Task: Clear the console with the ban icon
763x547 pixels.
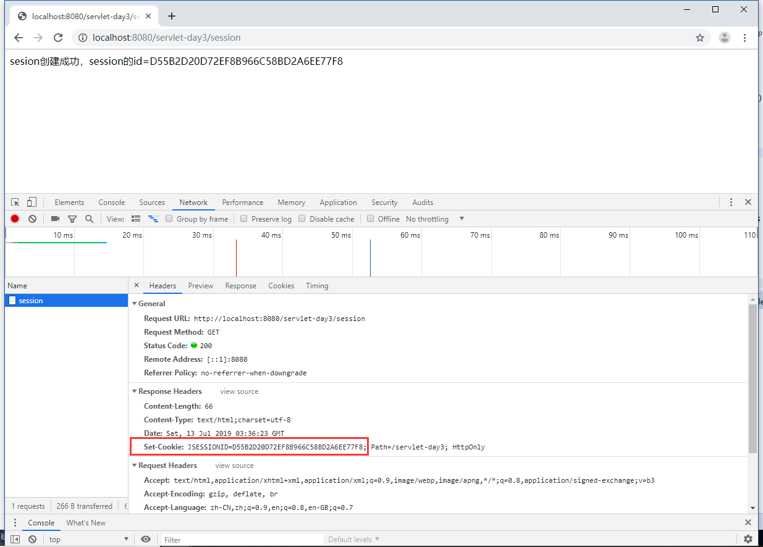Action: (x=32, y=539)
